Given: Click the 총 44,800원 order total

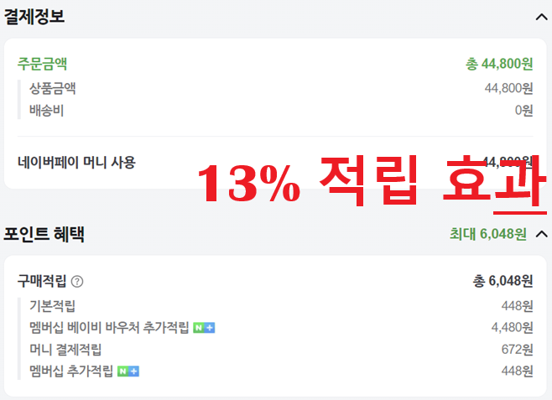Looking at the screenshot, I should (499, 64).
